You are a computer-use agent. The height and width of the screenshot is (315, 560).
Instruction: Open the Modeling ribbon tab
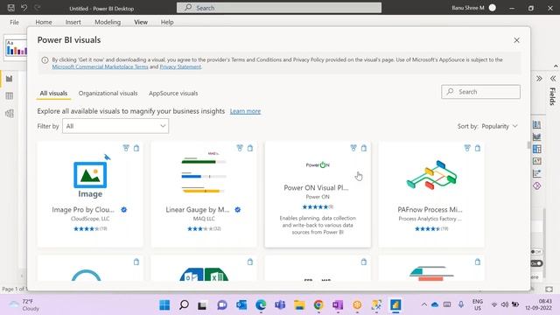click(x=108, y=22)
